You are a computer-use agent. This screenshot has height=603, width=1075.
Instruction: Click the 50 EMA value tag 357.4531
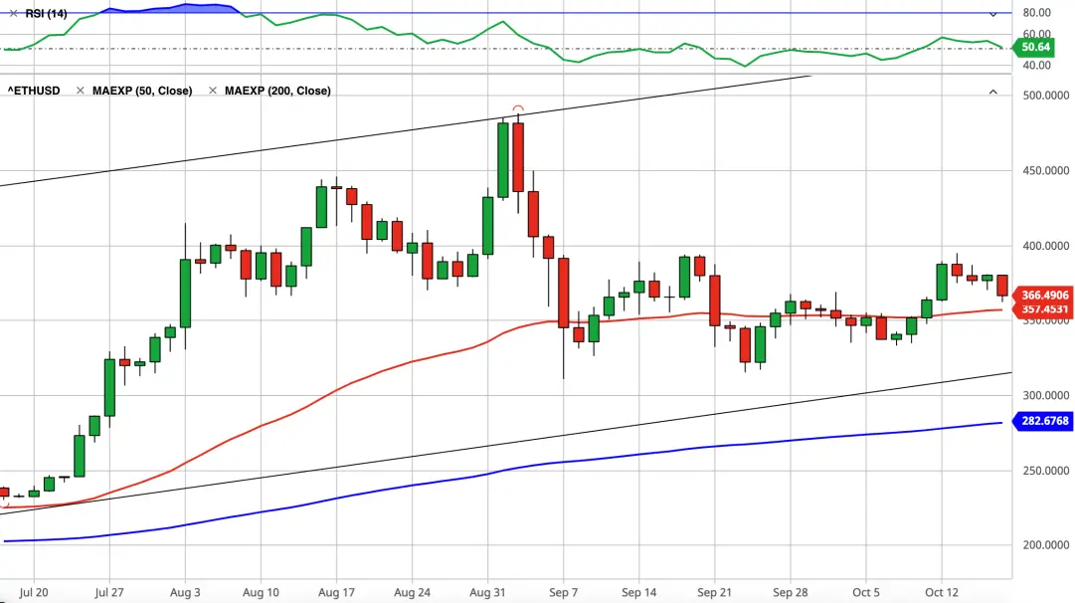click(1043, 309)
